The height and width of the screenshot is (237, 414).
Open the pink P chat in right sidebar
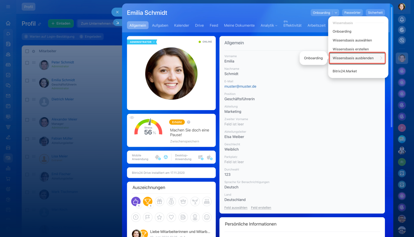[x=402, y=128]
